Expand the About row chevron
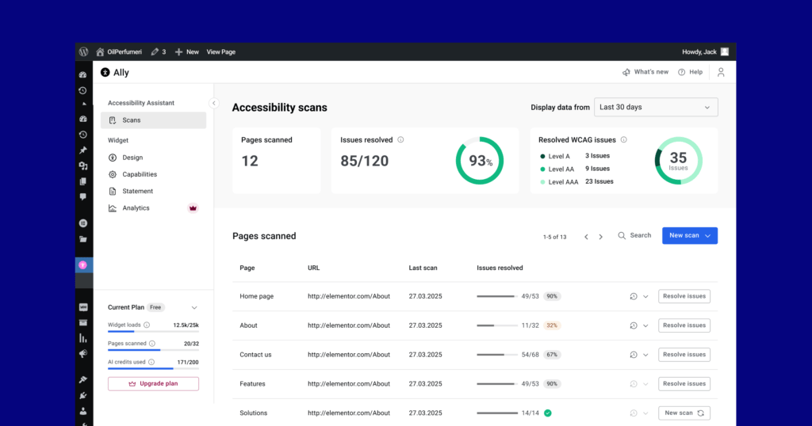Viewport: 812px width, 426px height. (645, 325)
